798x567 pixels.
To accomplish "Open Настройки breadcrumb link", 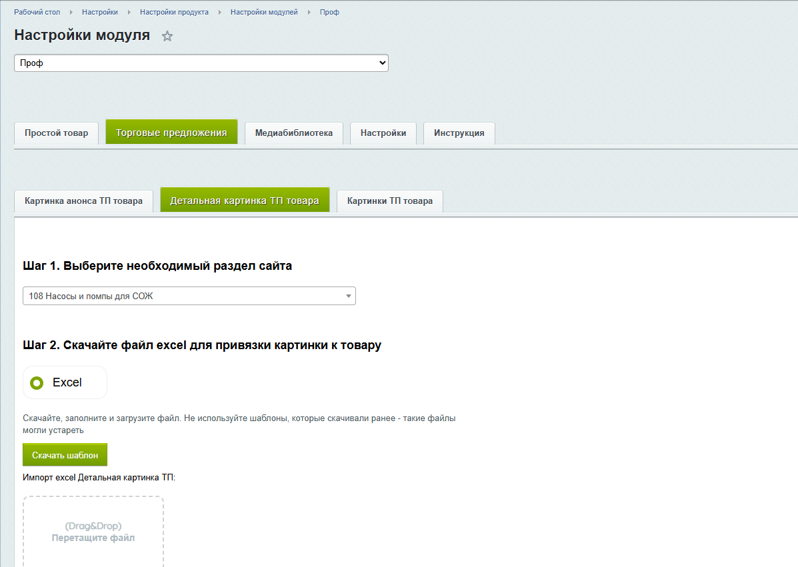I will [100, 13].
